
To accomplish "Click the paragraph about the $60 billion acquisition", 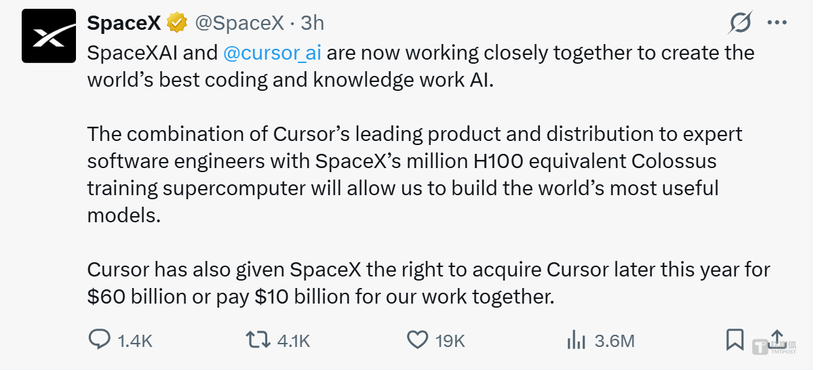I will [x=428, y=283].
